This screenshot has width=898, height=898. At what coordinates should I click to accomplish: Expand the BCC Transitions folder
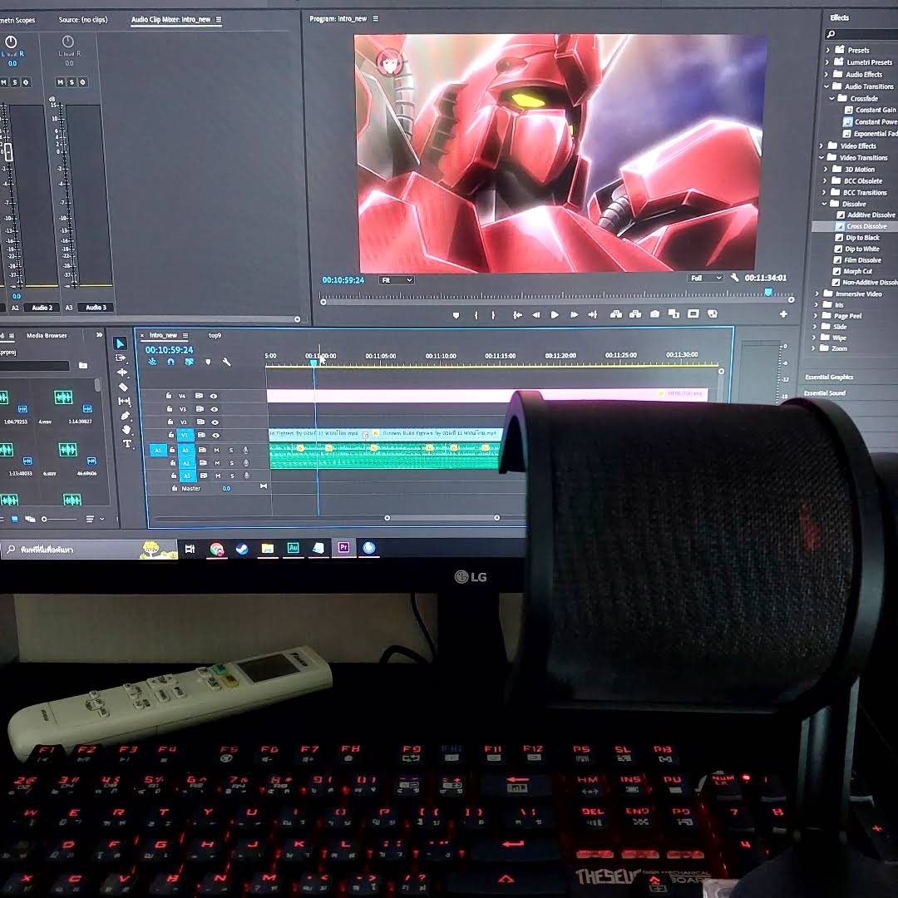click(x=825, y=192)
